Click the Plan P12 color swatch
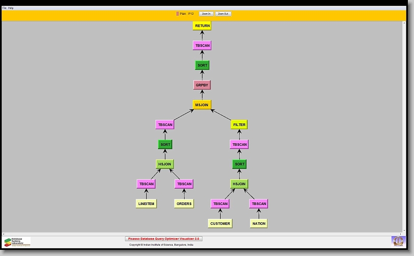The height and width of the screenshot is (256, 414). [177, 14]
